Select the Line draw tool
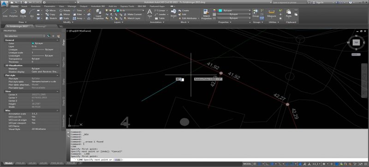Viewport: 369px width, 167px height. [5, 13]
